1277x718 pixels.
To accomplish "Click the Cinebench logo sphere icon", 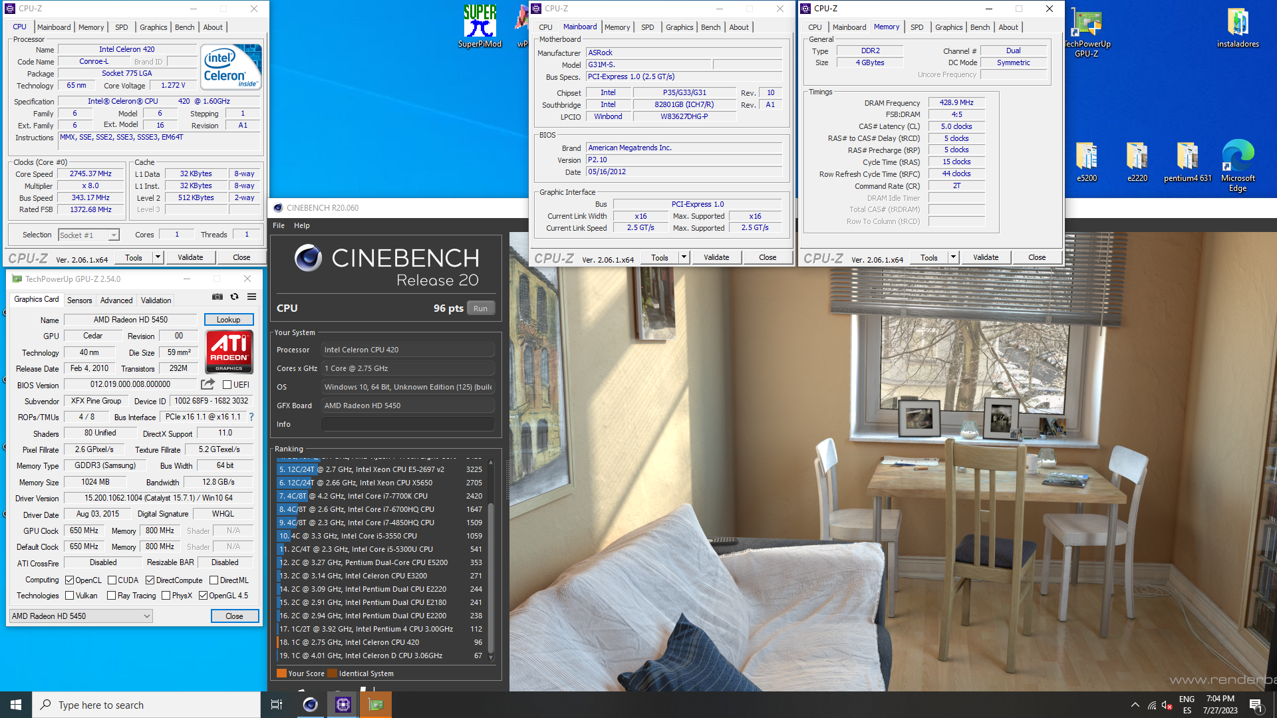I will click(x=308, y=258).
